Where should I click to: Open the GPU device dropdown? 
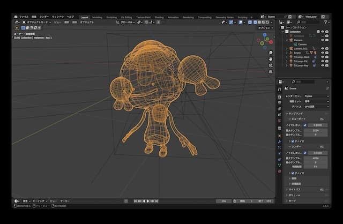tap(316, 107)
